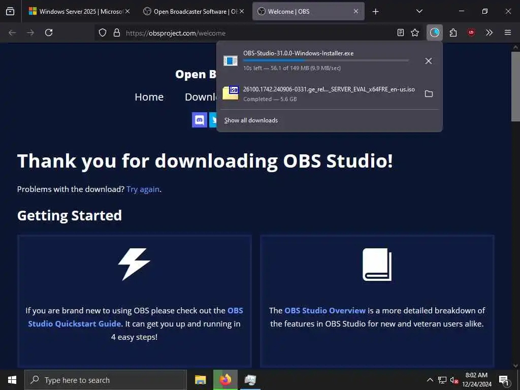This screenshot has height=390, width=520.
Task: Open the notification center icon
Action: tap(504, 380)
